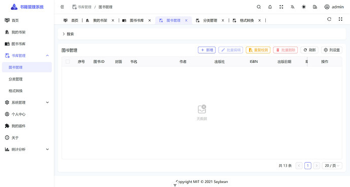Enter fullscreen via header fullscreen icon
The image size is (350, 187).
[281, 7]
